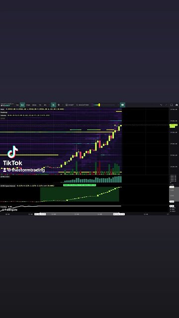Switch to the 30m timeframe
The image size is (179, 318).
coord(34,105)
